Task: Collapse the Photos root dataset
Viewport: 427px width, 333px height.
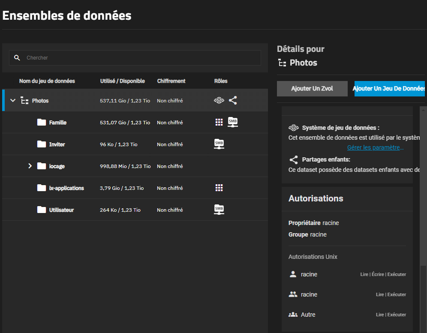Action: (x=13, y=101)
